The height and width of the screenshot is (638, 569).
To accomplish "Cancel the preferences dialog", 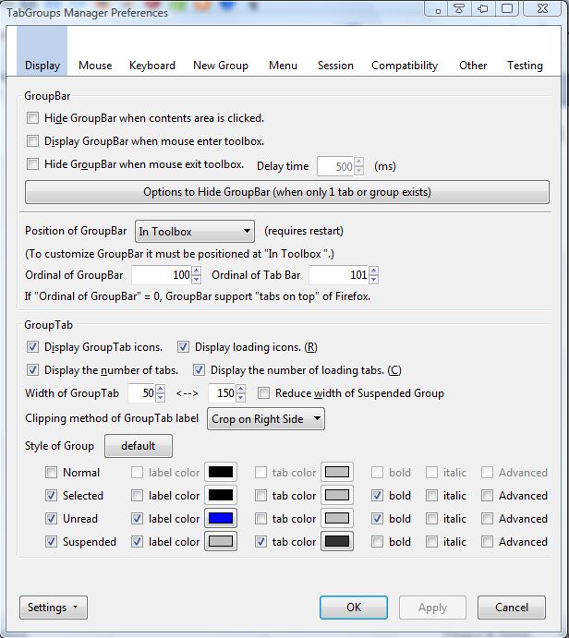I will 511,608.
